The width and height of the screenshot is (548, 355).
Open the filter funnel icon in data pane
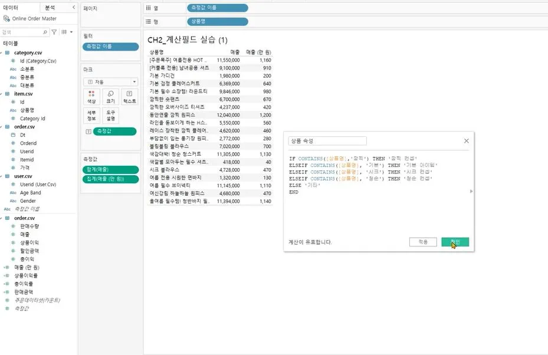pyautogui.click(x=54, y=32)
